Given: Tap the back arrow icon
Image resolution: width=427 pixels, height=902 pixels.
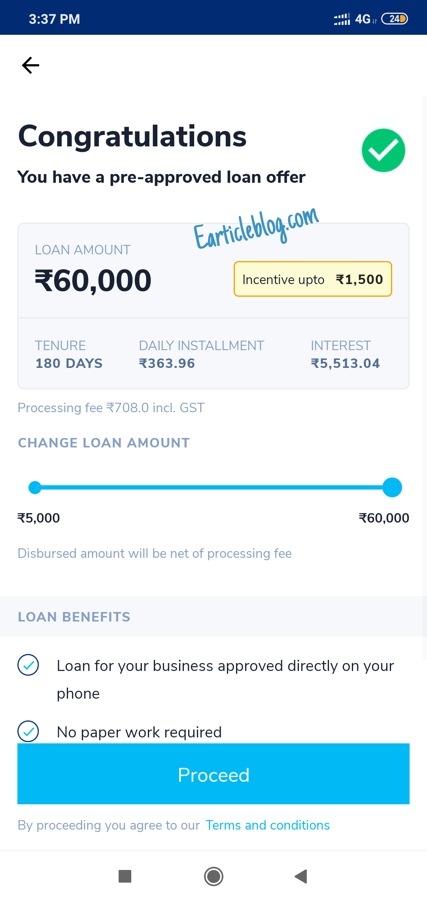Looking at the screenshot, I should tap(30, 65).
